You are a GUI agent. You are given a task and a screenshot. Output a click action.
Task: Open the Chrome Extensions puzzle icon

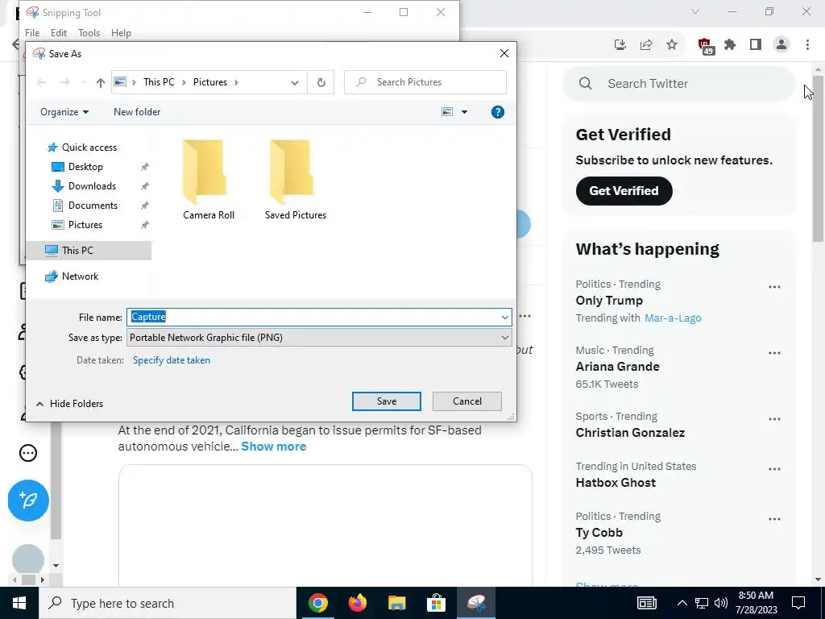coord(730,45)
